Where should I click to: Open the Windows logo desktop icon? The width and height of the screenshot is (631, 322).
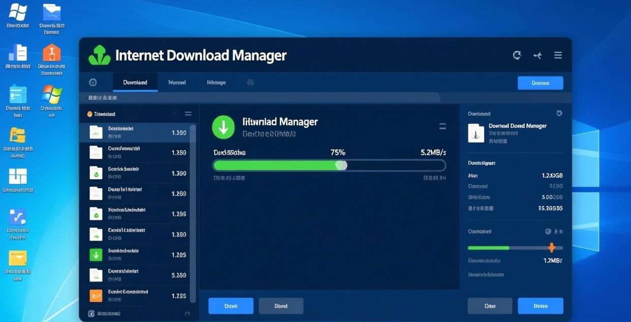18,12
